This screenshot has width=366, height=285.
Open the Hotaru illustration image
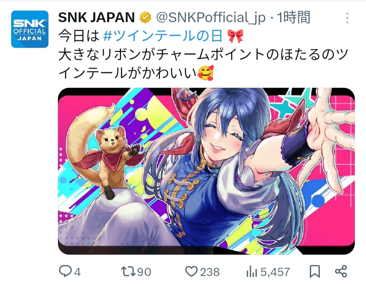(x=206, y=171)
